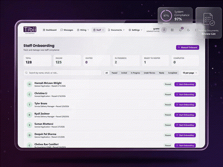The width and height of the screenshot is (223, 167).
Task: Click Suman Bhattarai's S avatar
Action: click(30, 125)
